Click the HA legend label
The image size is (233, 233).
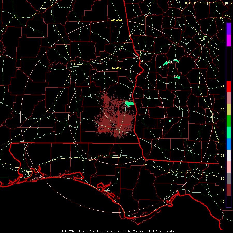[x=222, y=87]
